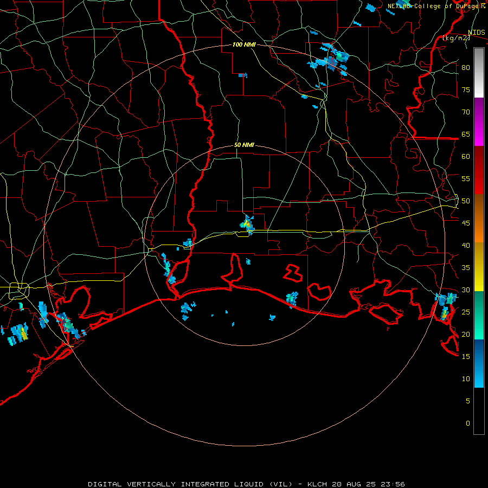Image resolution: width=488 pixels, height=488 pixels.
Task: Click the scale value "15"
Action: 466,357
